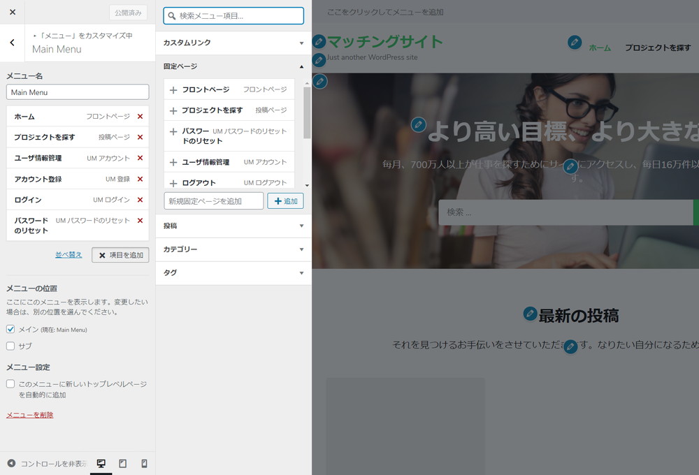Expand タグ section

[x=233, y=272]
